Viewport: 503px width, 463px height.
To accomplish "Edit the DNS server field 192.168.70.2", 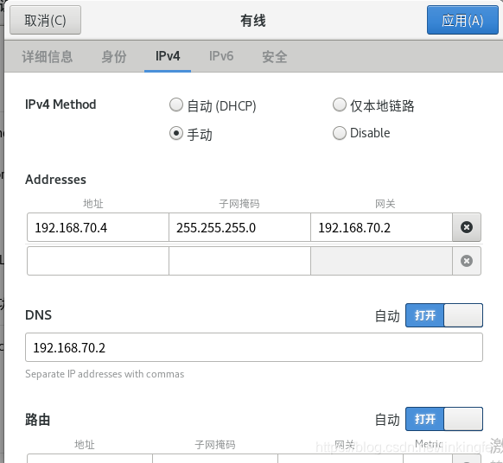I will [254, 347].
